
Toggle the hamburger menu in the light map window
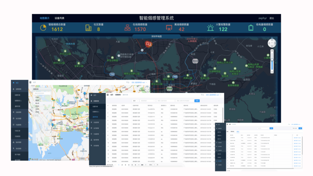coord(30,82)
